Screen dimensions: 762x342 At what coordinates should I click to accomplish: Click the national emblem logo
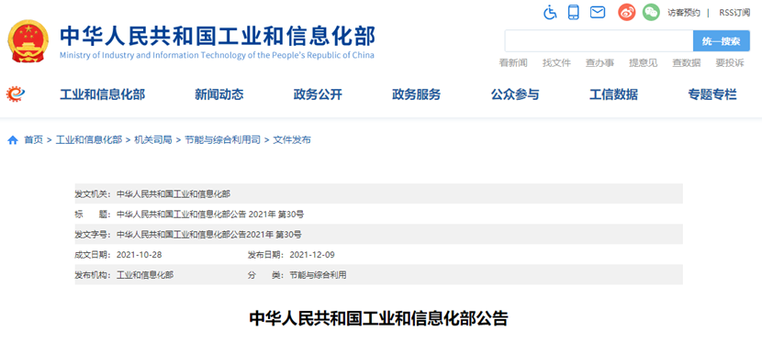(28, 41)
